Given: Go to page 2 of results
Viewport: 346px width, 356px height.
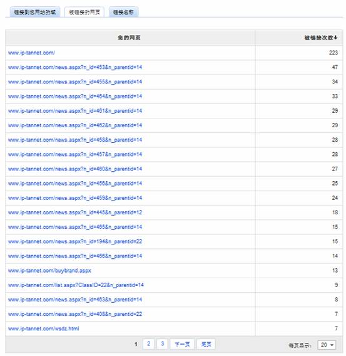Looking at the screenshot, I should pos(149,343).
